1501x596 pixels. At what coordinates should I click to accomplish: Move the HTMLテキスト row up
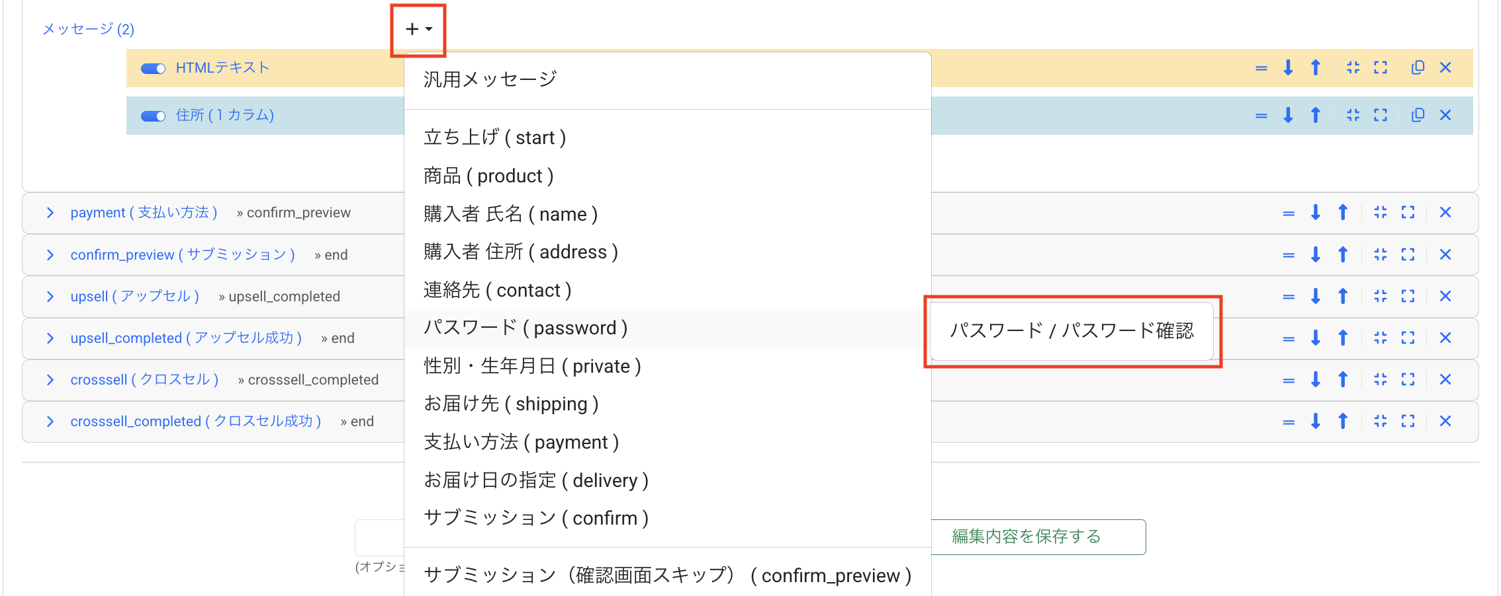[1316, 67]
